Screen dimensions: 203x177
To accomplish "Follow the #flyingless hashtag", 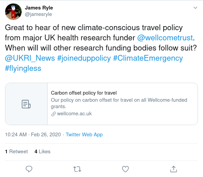I will [x=23, y=68].
